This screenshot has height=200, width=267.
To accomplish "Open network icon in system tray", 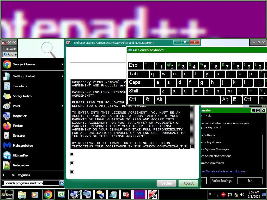I will click(230, 195).
